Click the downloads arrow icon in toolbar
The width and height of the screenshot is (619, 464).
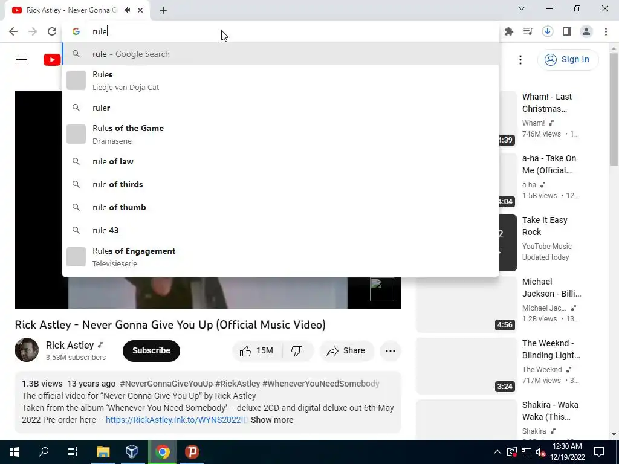548,31
